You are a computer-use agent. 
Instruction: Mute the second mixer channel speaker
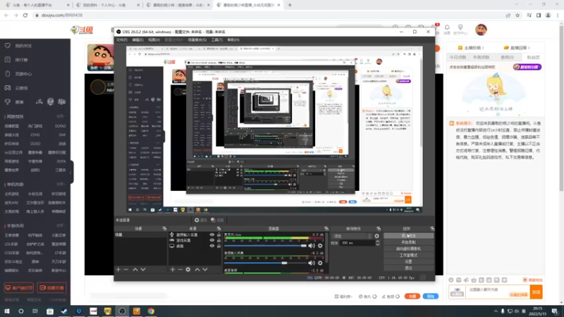pos(312,263)
